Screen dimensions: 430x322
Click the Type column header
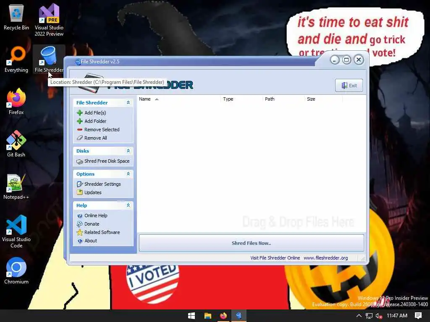[x=241, y=99]
